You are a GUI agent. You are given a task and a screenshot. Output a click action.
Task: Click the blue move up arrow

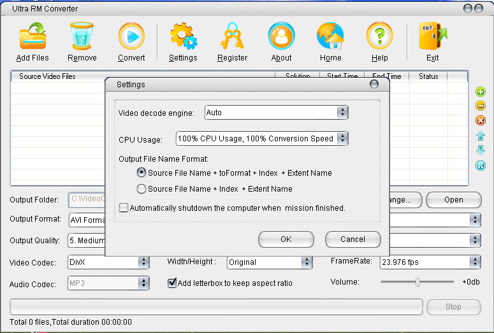pos(481,136)
